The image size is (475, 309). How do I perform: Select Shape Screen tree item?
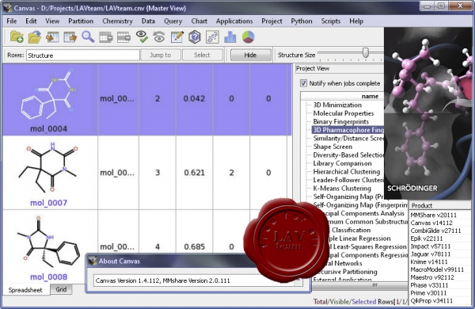[332, 147]
